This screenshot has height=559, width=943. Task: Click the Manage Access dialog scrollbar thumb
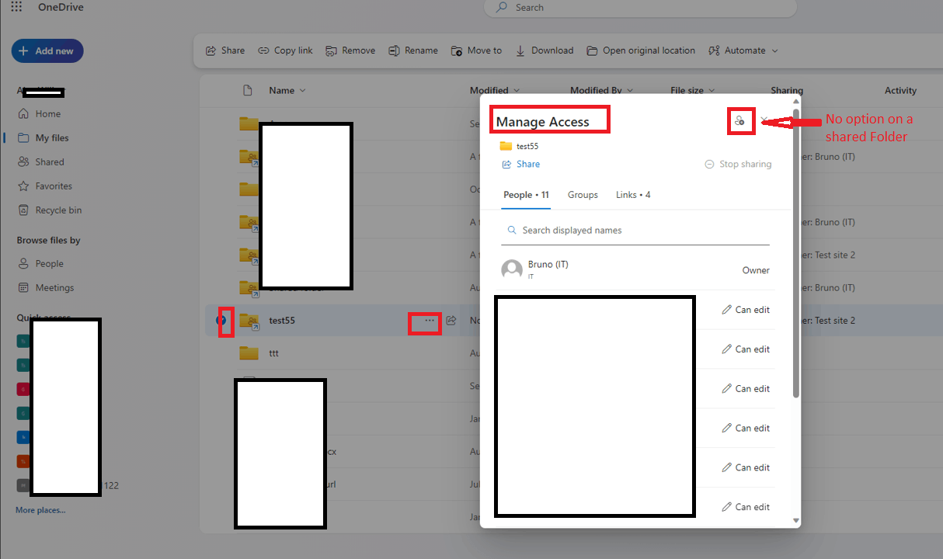pyautogui.click(x=796, y=253)
